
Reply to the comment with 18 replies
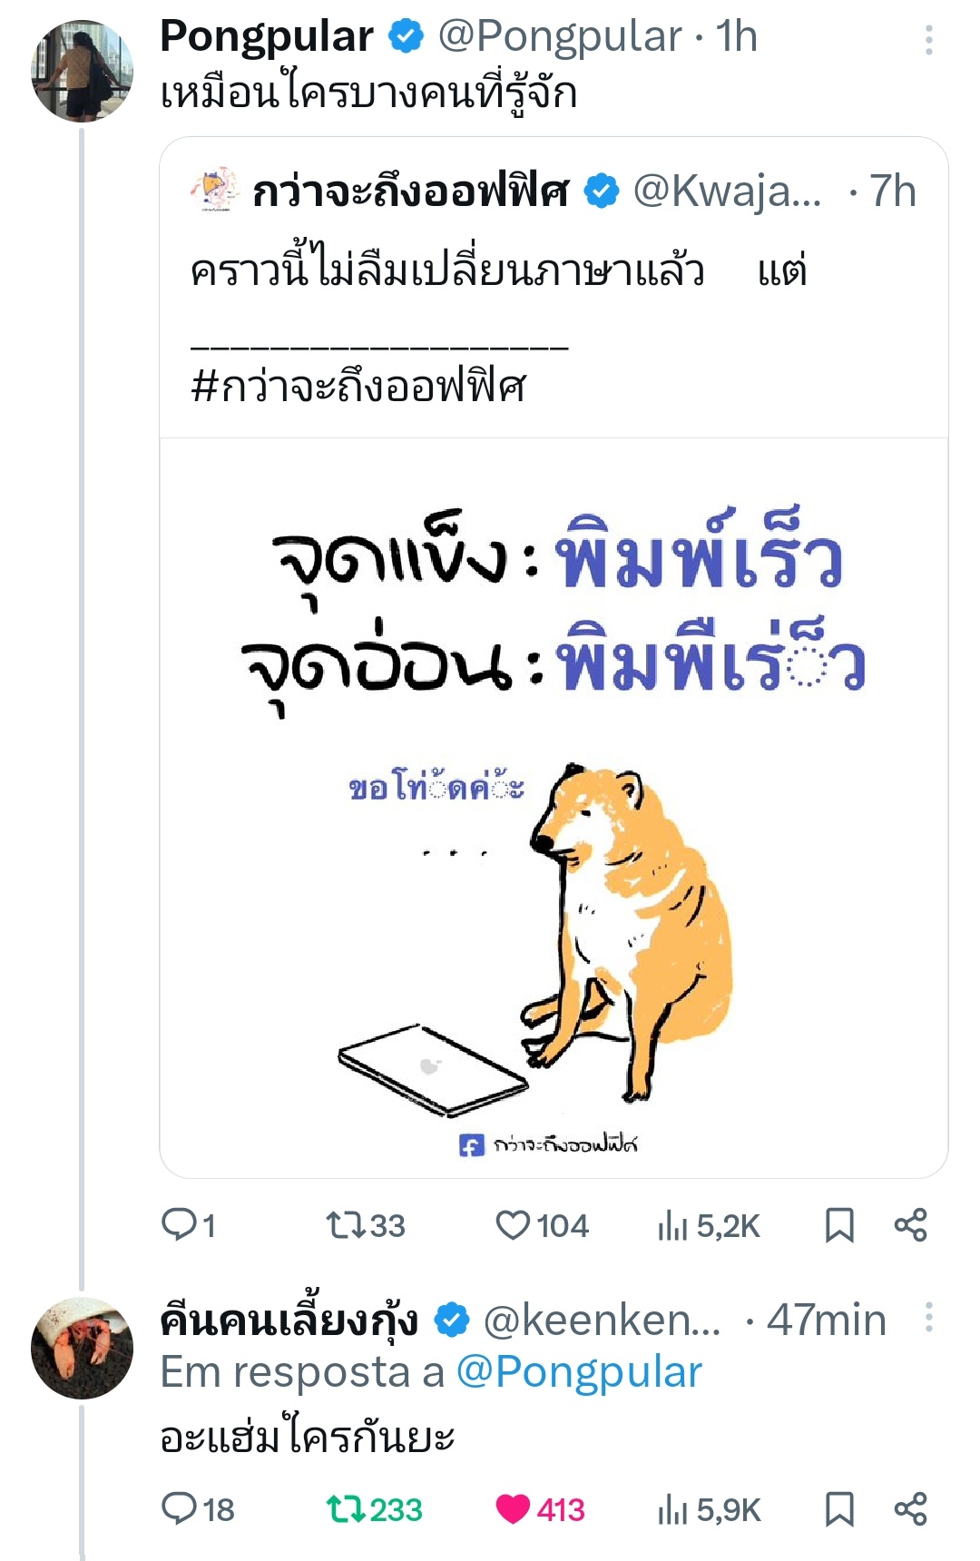click(x=180, y=1509)
